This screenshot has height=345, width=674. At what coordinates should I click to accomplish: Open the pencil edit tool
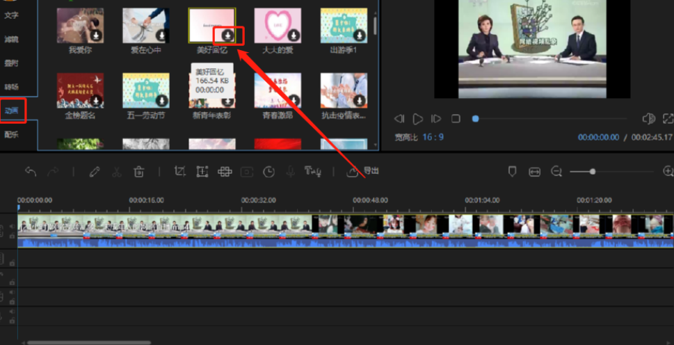pos(95,172)
